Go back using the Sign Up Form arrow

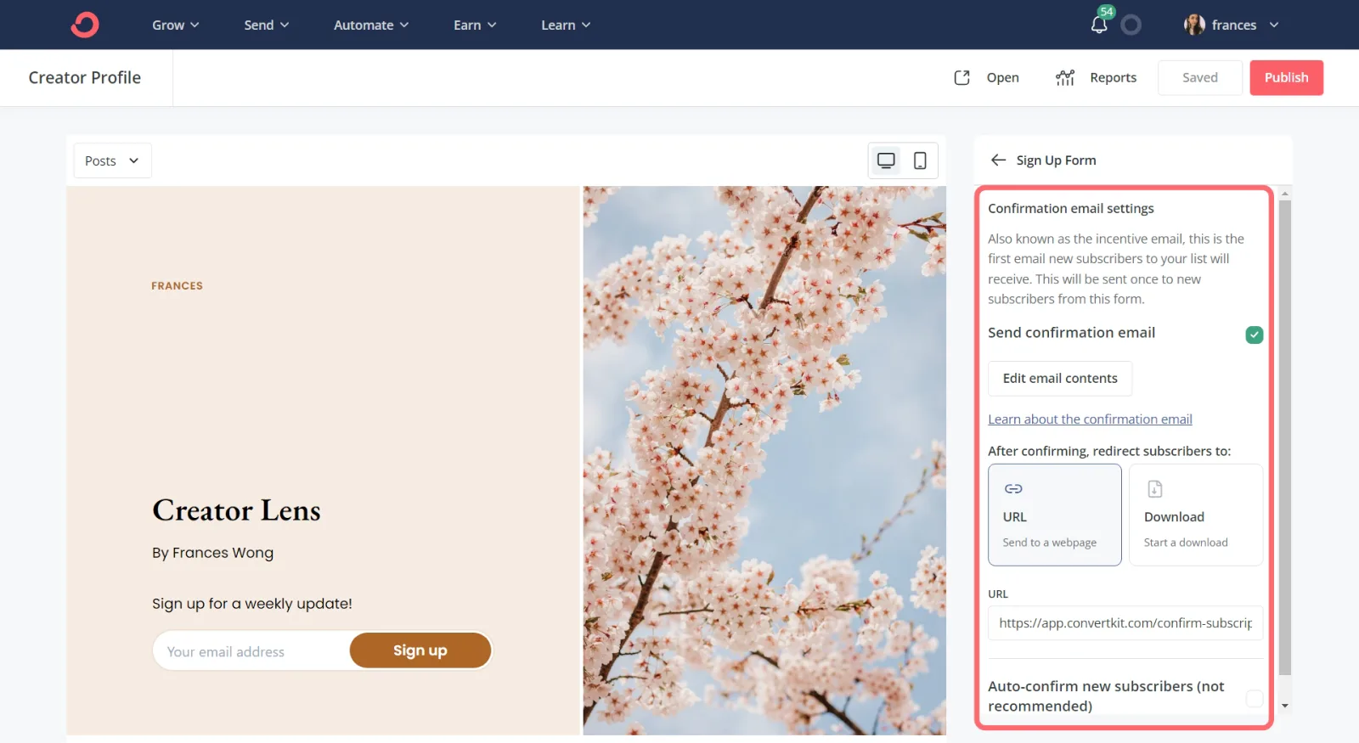(x=998, y=160)
